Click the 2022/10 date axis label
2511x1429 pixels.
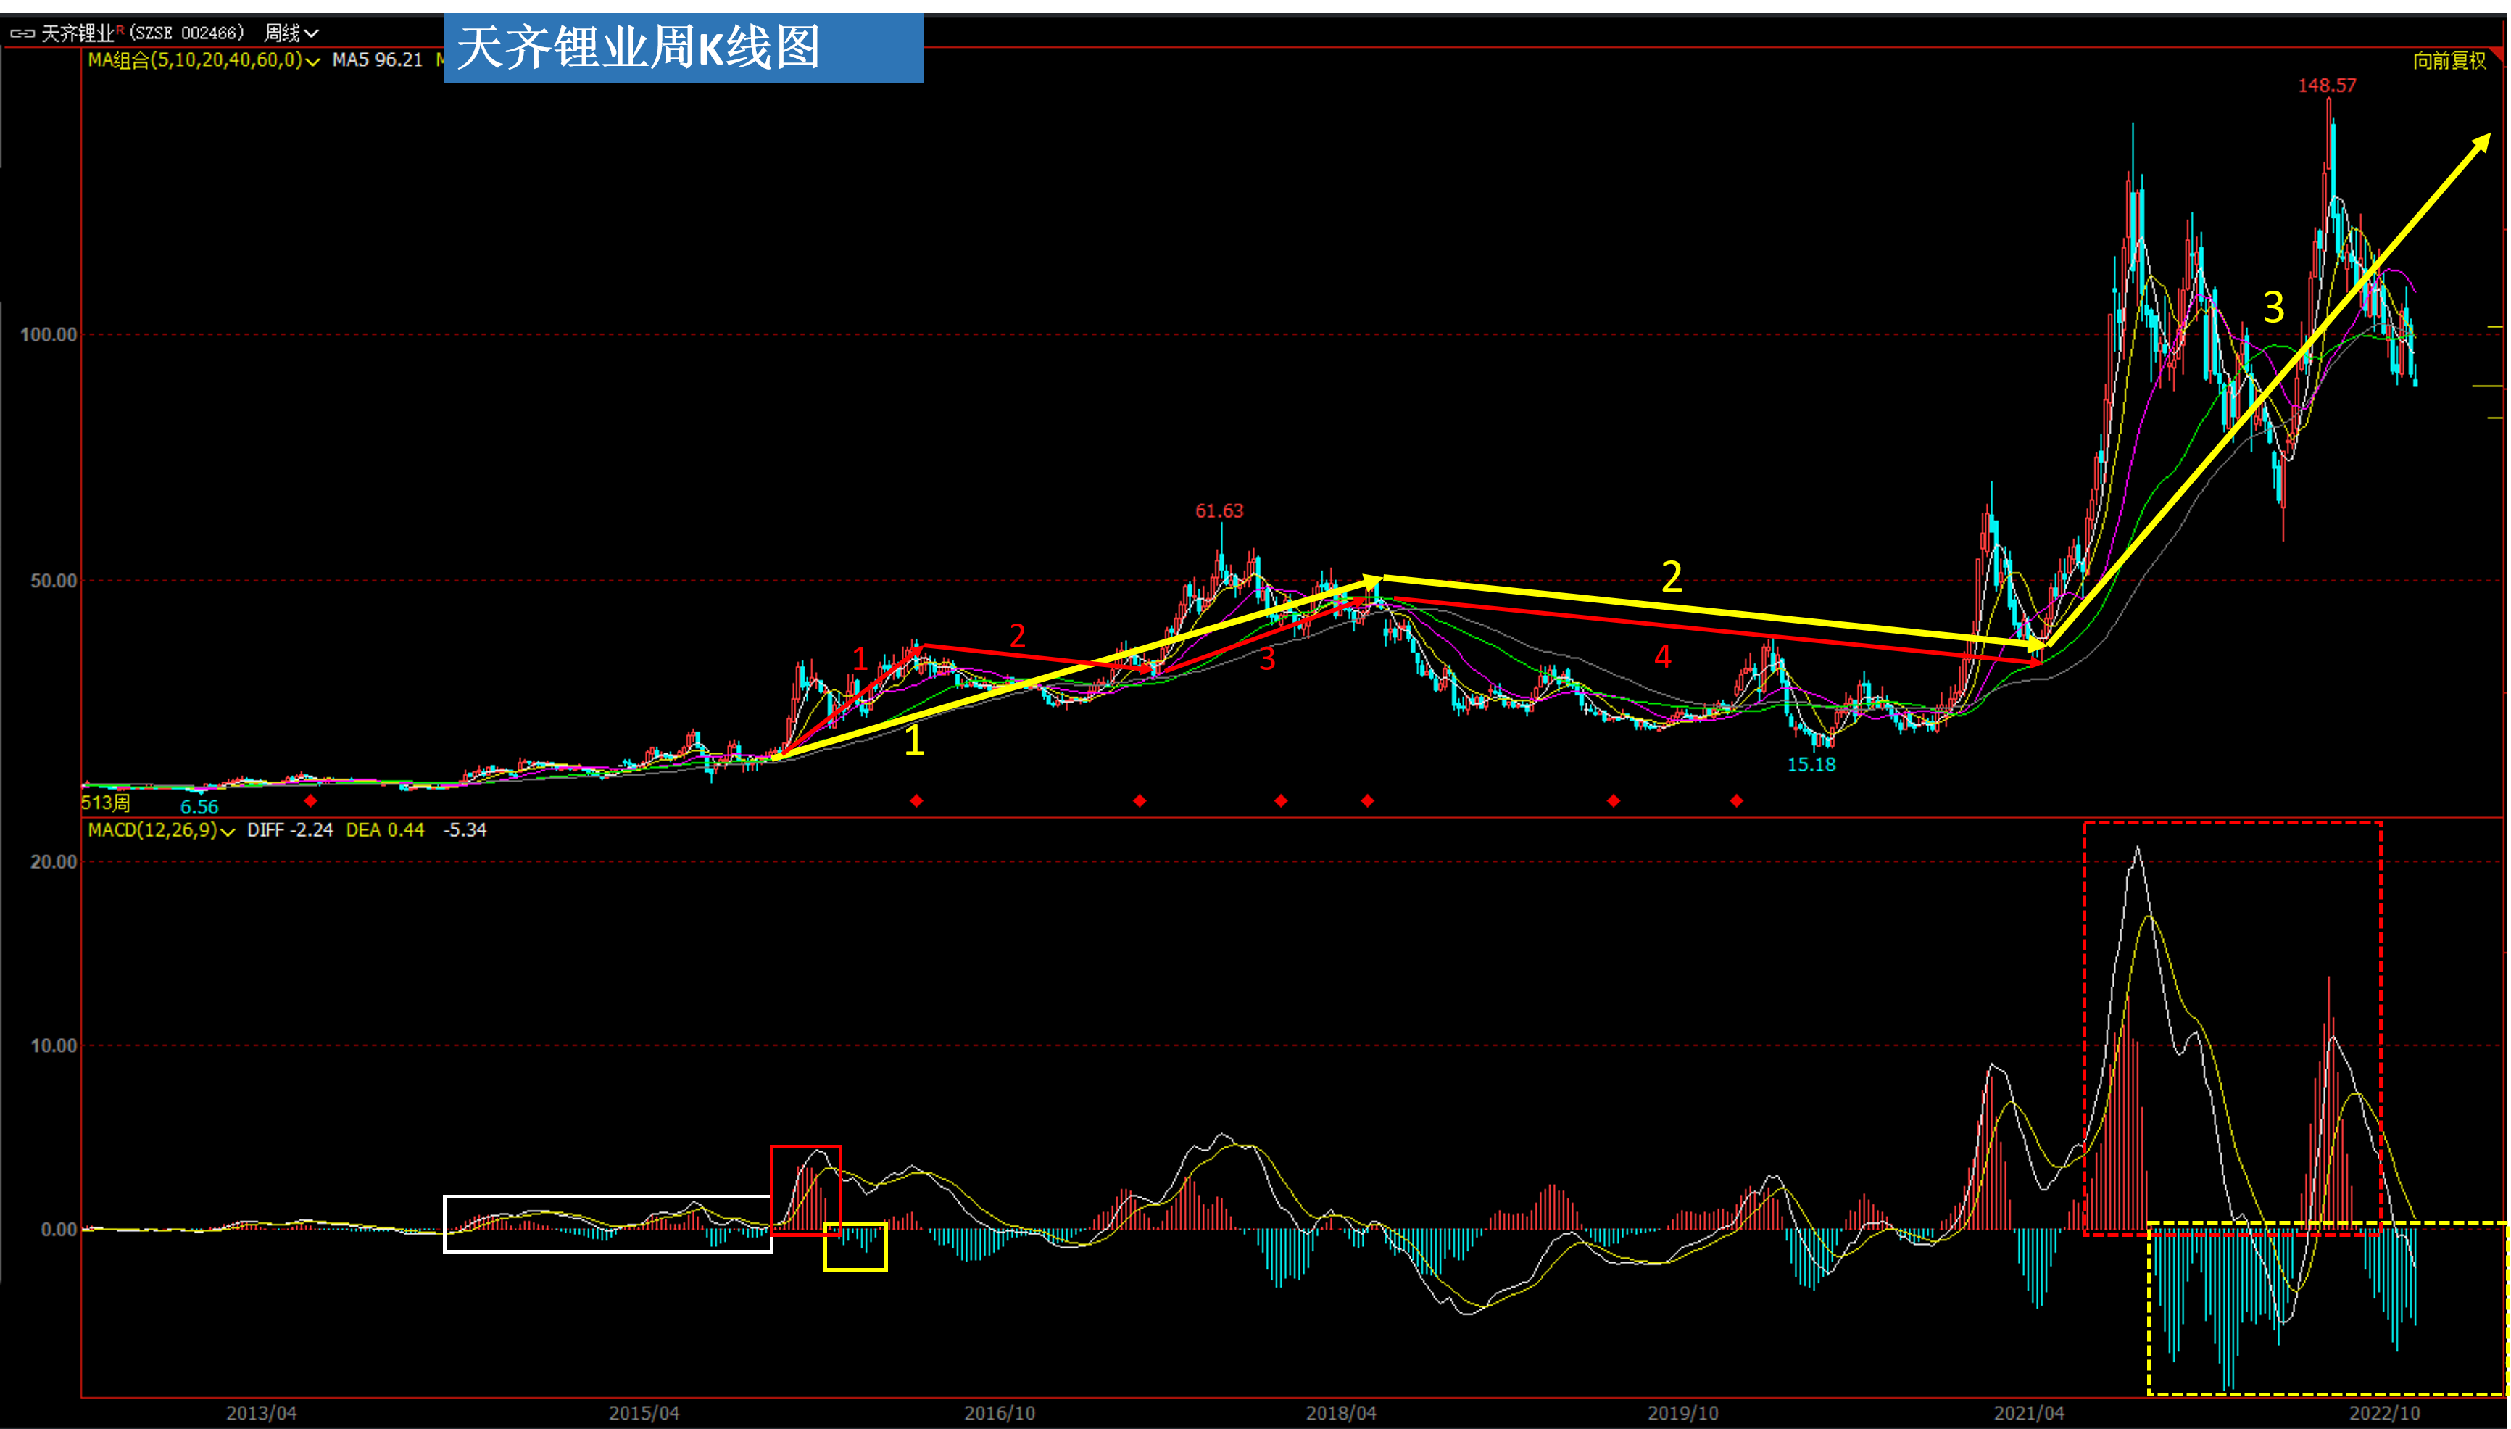coord(2384,1413)
